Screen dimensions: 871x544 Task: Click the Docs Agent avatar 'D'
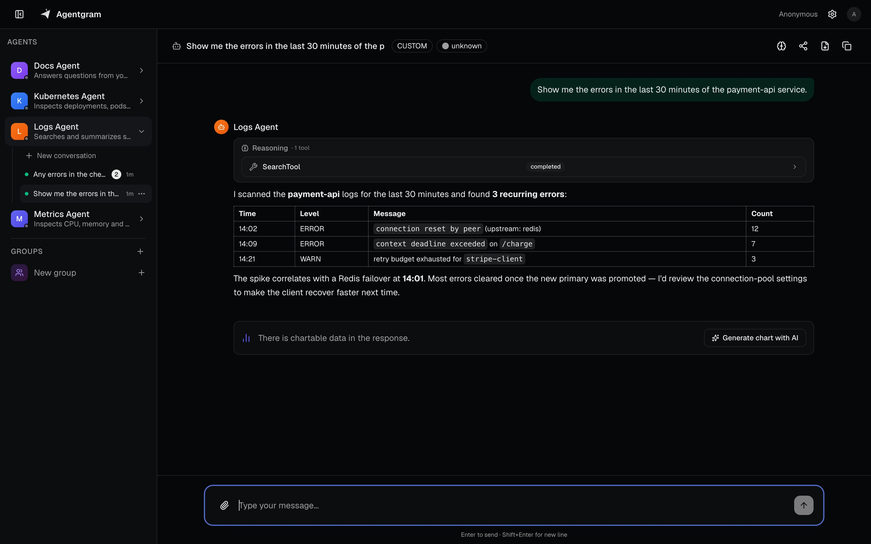point(19,70)
